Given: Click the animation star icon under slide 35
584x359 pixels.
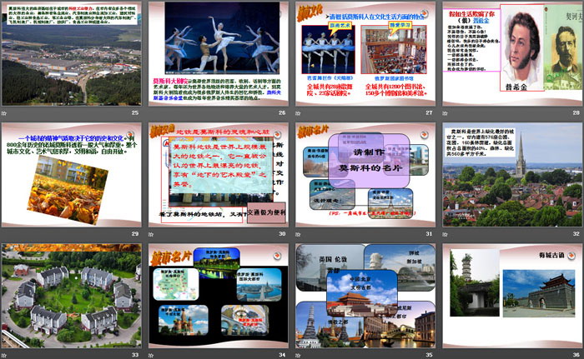Looking at the screenshot, I should 298,356.
